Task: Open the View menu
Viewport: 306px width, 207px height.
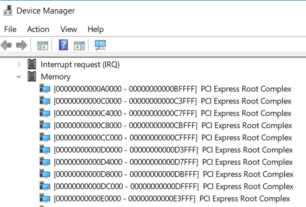Action: 69,29
